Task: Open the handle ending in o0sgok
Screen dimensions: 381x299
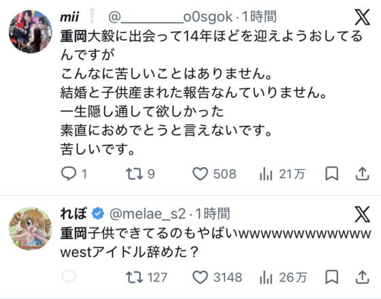Action: [170, 17]
